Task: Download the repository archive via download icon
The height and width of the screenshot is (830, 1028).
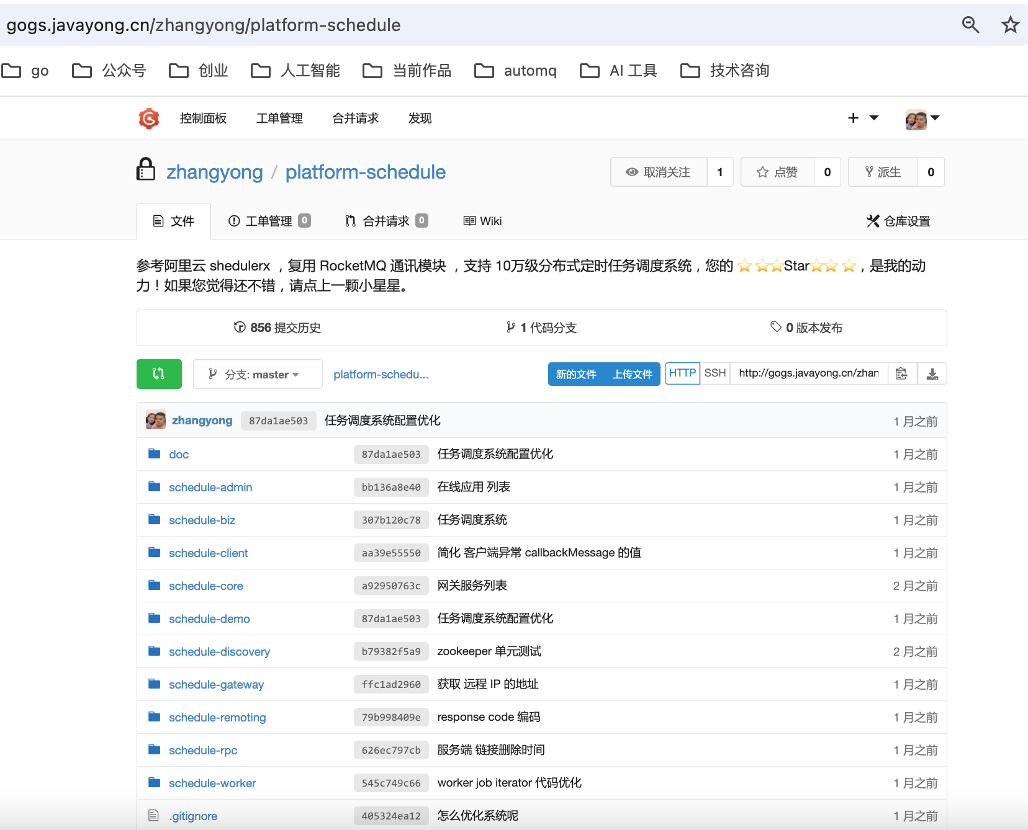Action: 932,373
